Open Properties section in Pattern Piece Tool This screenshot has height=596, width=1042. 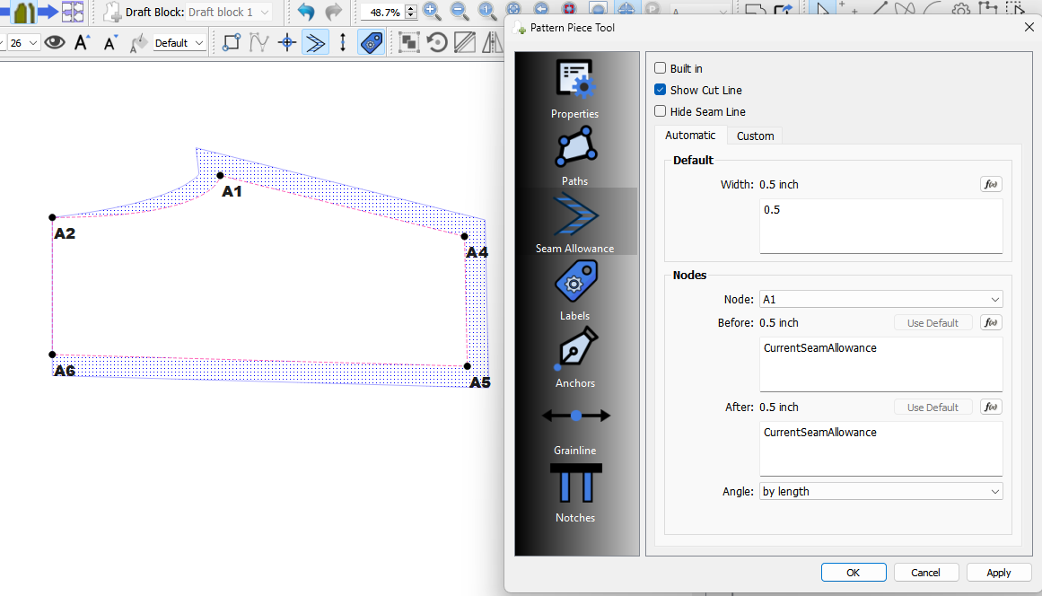pyautogui.click(x=574, y=90)
